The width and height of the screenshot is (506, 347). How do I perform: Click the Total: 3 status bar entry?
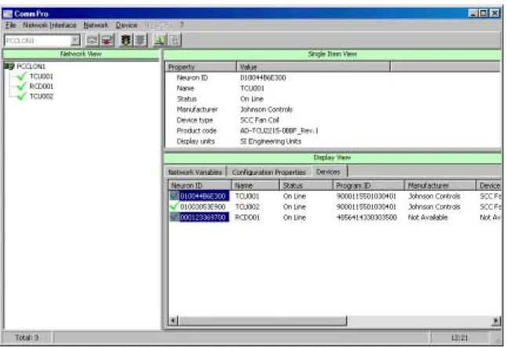(27, 338)
